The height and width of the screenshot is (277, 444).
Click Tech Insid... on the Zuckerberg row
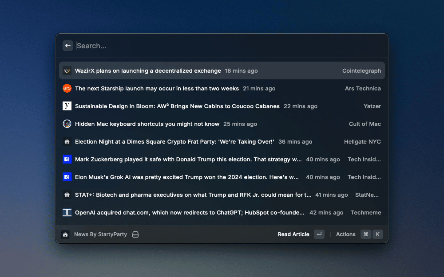(364, 160)
